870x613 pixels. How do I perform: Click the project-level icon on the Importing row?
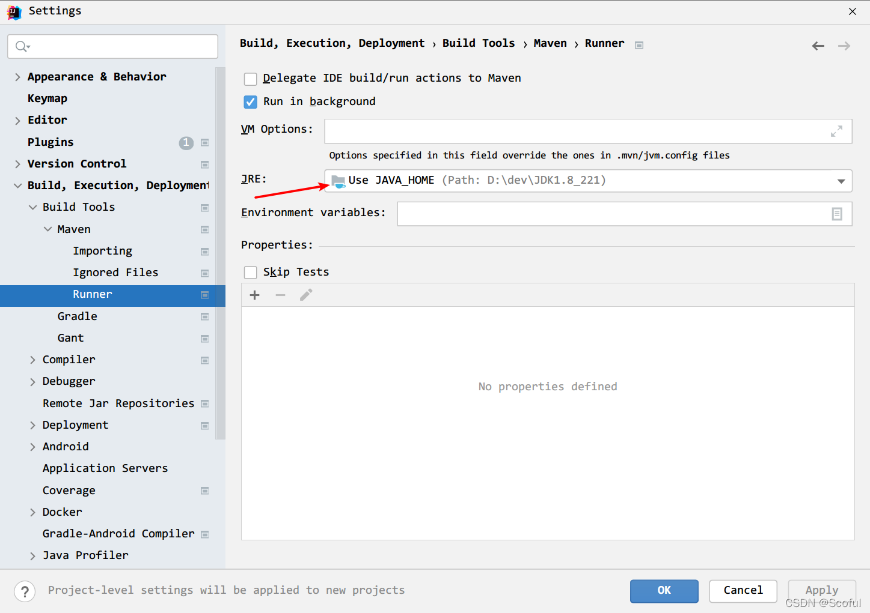click(204, 252)
